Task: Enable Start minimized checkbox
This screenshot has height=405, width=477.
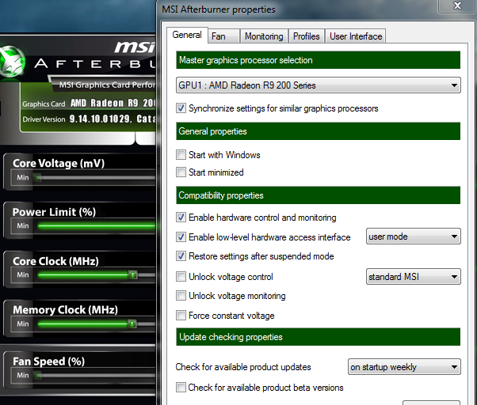Action: pyautogui.click(x=181, y=172)
